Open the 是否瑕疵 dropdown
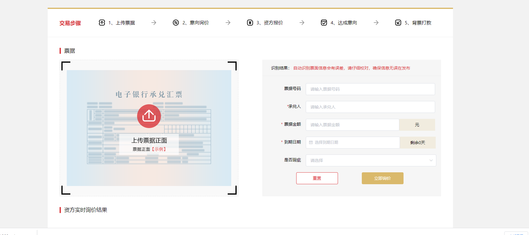 371,160
